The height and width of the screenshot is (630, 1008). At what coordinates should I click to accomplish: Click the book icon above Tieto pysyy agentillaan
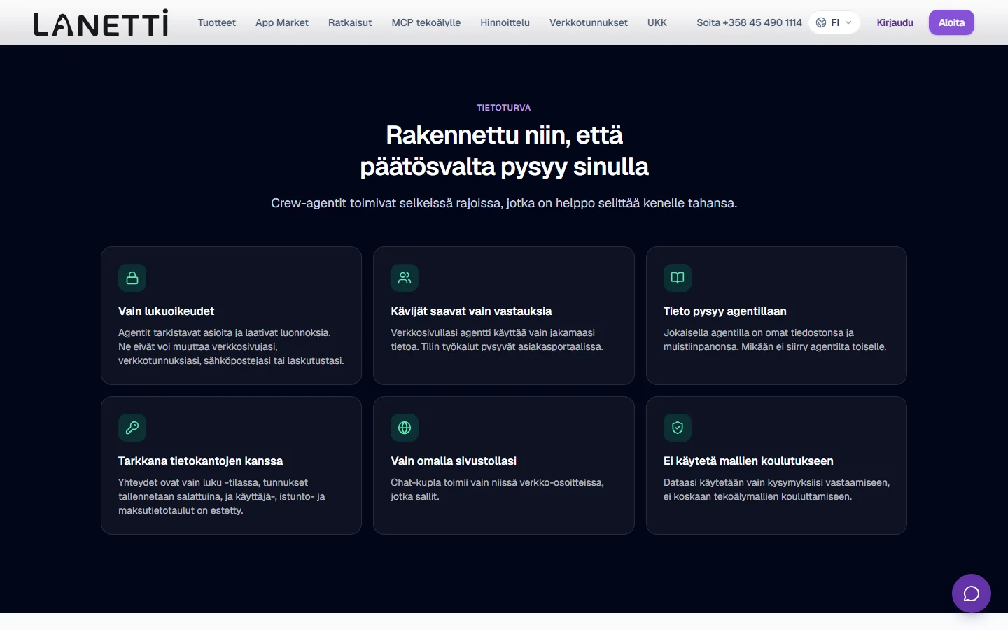[x=678, y=278]
